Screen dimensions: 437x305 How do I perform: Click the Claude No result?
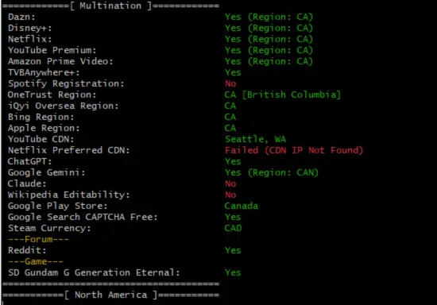230,183
